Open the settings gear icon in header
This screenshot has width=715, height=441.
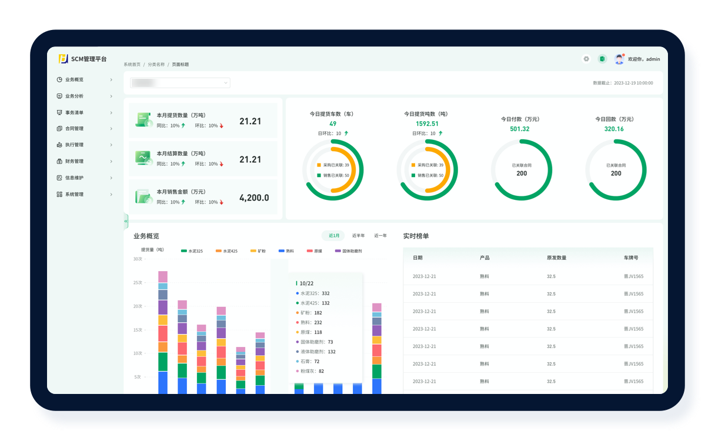tap(586, 59)
